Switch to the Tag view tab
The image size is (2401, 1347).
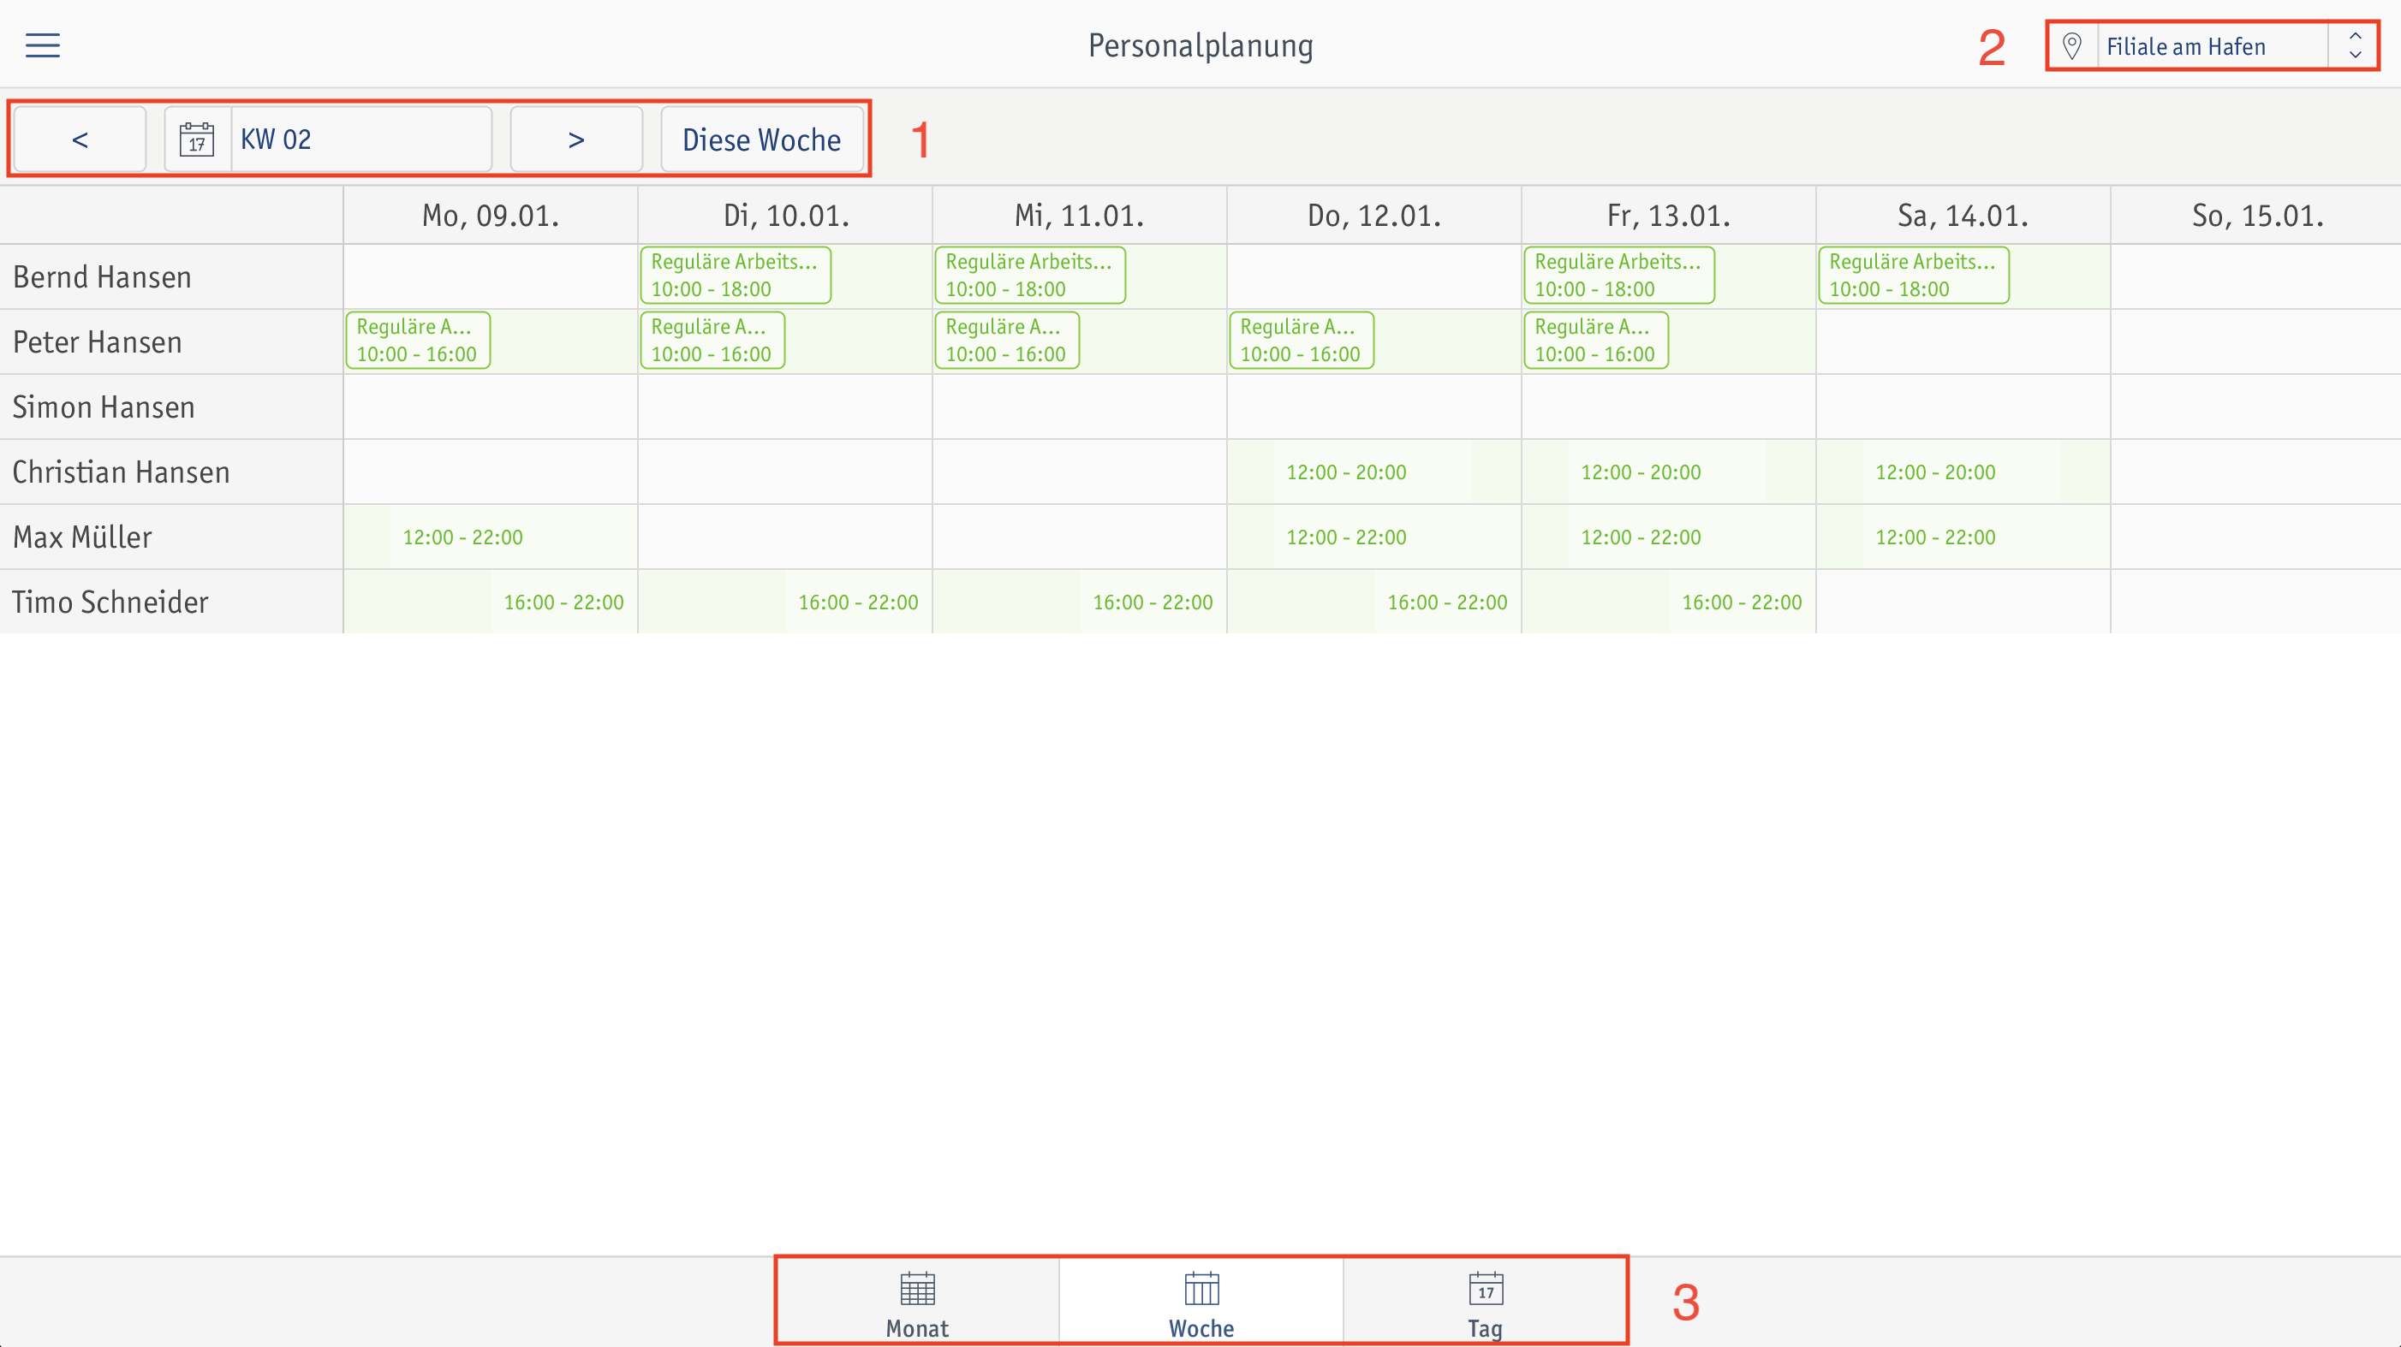tap(1485, 1304)
